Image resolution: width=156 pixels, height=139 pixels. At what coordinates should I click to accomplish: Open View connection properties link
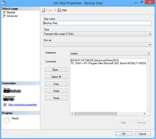pos(22,105)
